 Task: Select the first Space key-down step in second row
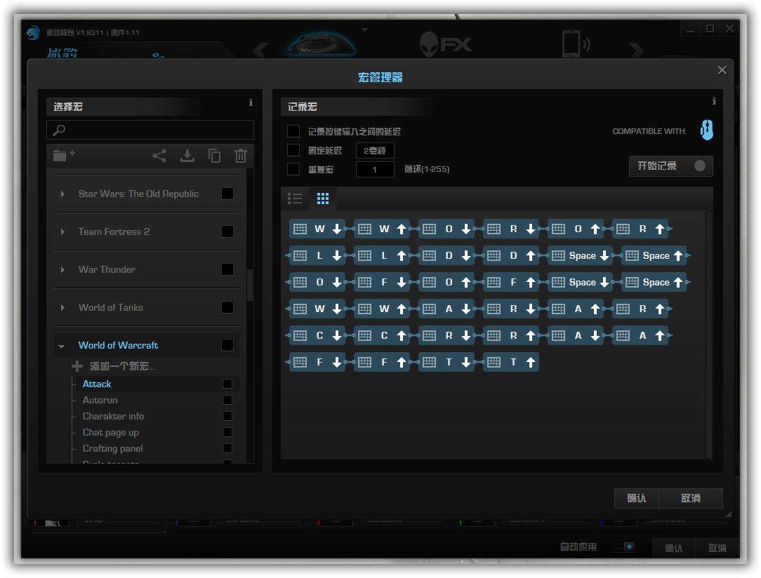(580, 255)
